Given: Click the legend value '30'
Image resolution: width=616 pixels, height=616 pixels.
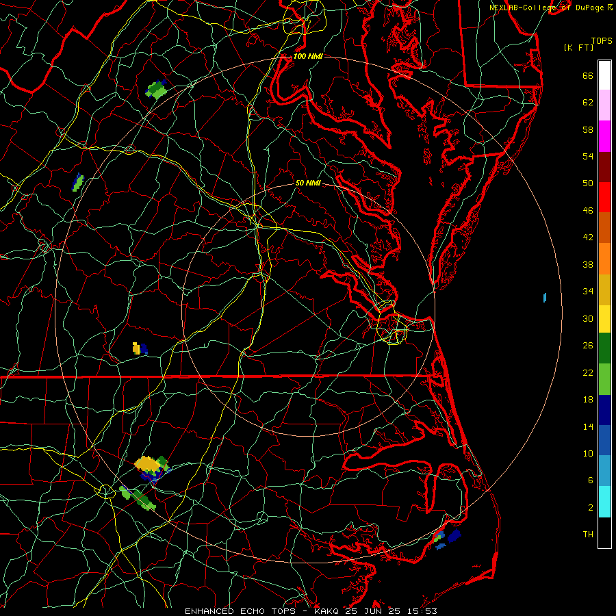Looking at the screenshot, I should [588, 318].
